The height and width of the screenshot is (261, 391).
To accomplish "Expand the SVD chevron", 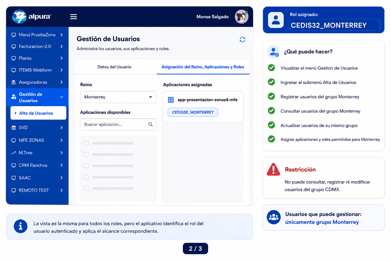I will click(62, 128).
